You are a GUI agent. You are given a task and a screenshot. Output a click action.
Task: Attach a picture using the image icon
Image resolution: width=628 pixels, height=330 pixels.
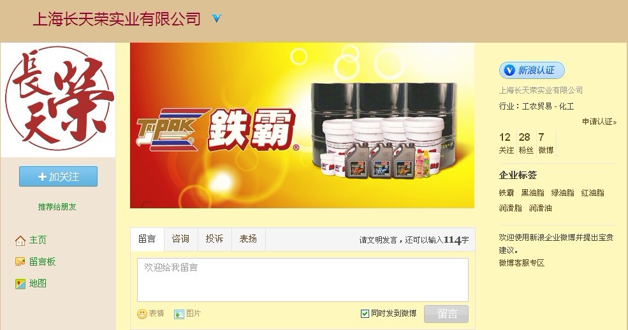tap(179, 314)
